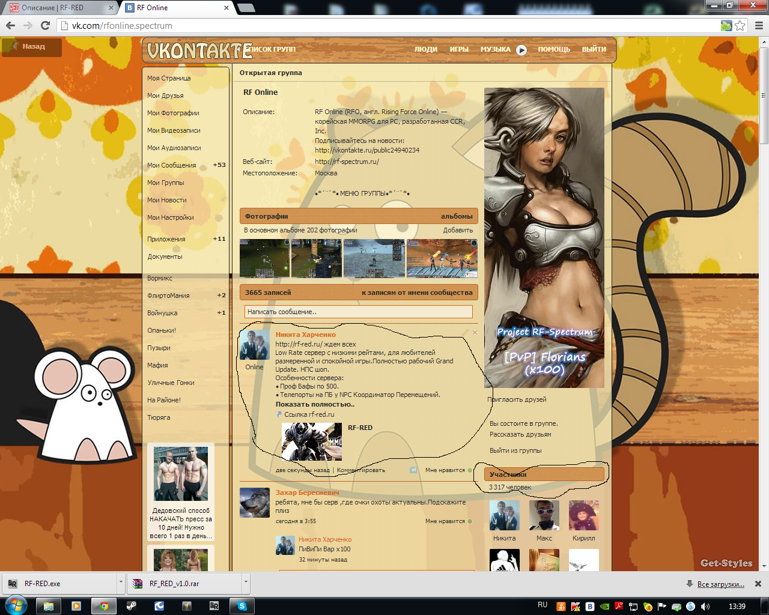This screenshot has width=769, height=615.
Task: Click the play button next to МУЗЫКА
Action: pyautogui.click(x=521, y=50)
